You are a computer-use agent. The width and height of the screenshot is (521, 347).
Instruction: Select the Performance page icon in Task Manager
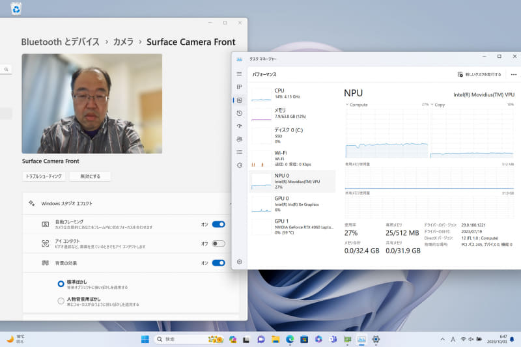(x=239, y=100)
